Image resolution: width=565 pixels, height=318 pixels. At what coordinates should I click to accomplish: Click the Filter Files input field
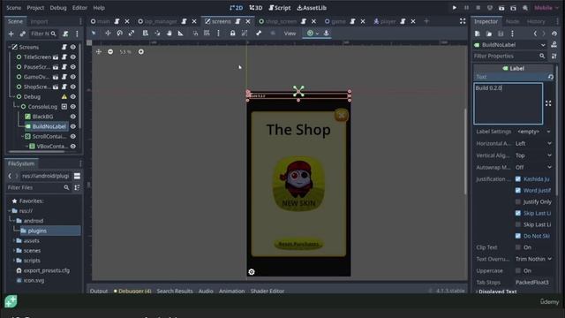(x=39, y=187)
